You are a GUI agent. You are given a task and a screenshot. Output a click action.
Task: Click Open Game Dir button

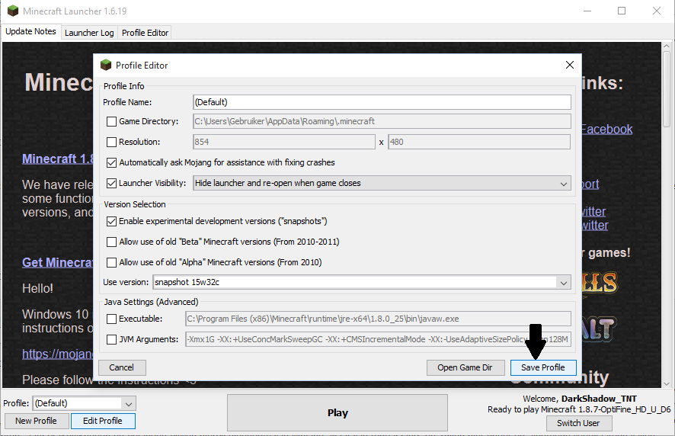(x=465, y=367)
